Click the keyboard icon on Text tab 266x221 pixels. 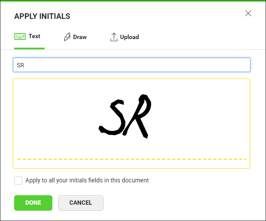pyautogui.click(x=20, y=36)
